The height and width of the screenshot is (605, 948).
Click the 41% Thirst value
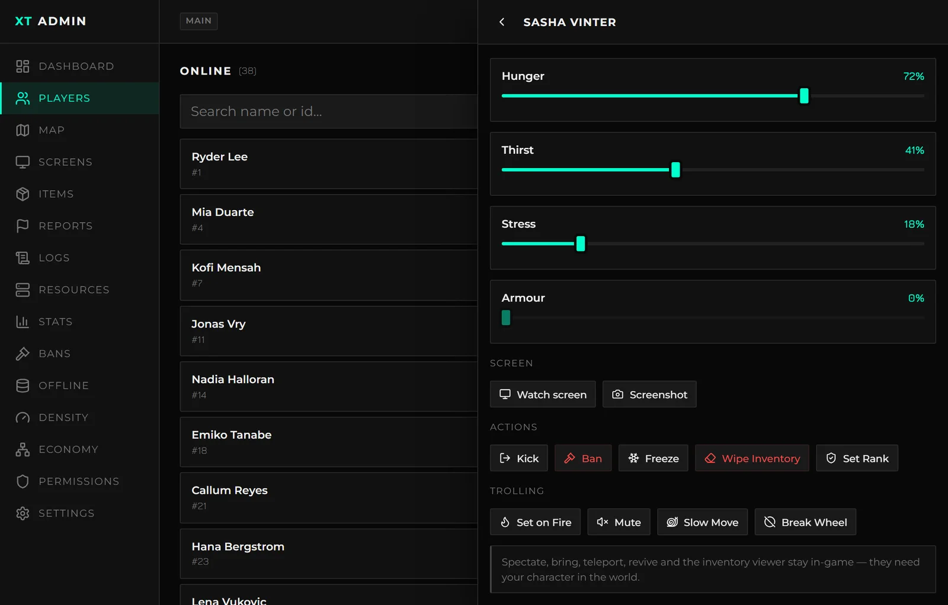[914, 150]
